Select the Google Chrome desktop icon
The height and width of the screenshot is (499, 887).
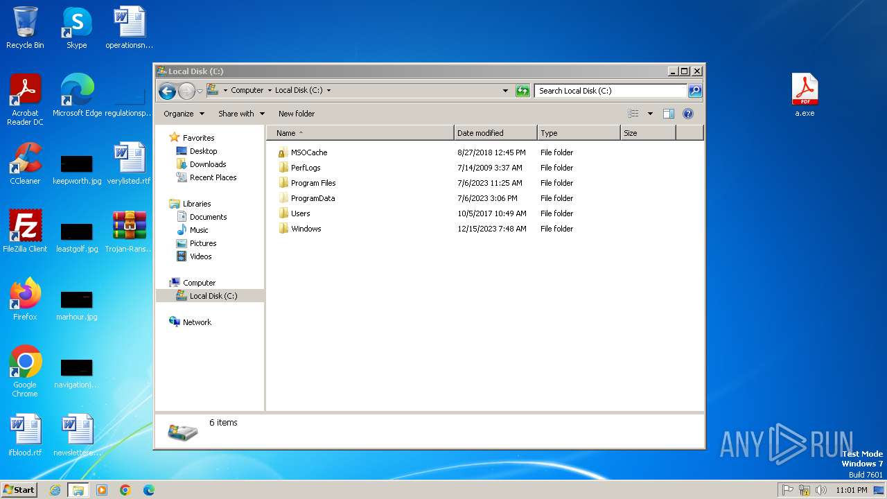[25, 371]
